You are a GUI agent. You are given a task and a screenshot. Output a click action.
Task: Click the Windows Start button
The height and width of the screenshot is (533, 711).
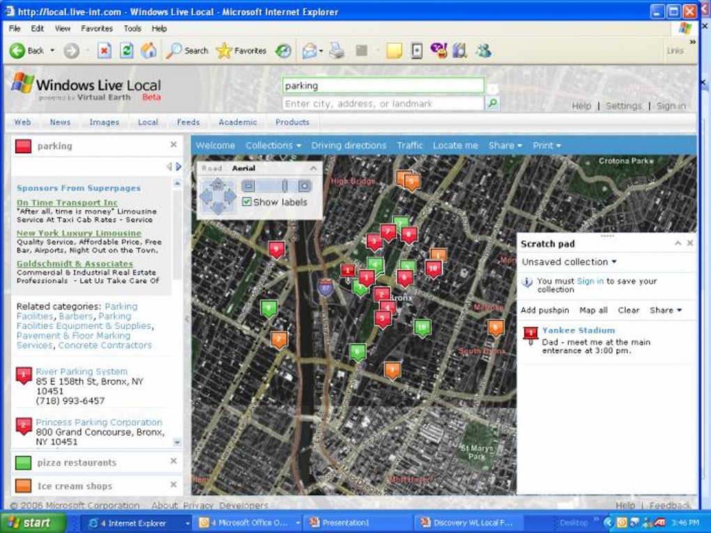pos(33,523)
